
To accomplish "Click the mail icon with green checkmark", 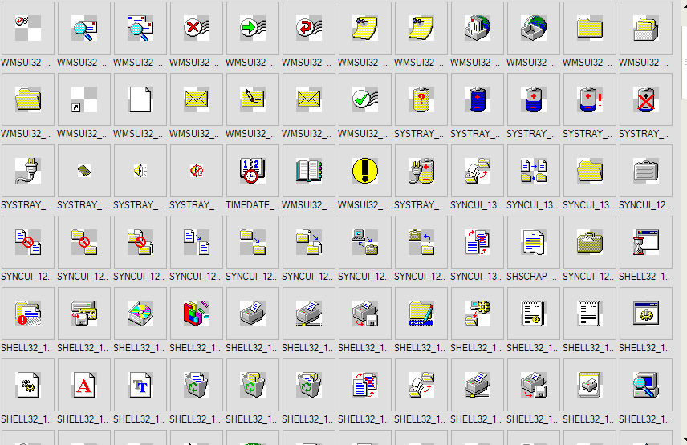I will [365, 99].
